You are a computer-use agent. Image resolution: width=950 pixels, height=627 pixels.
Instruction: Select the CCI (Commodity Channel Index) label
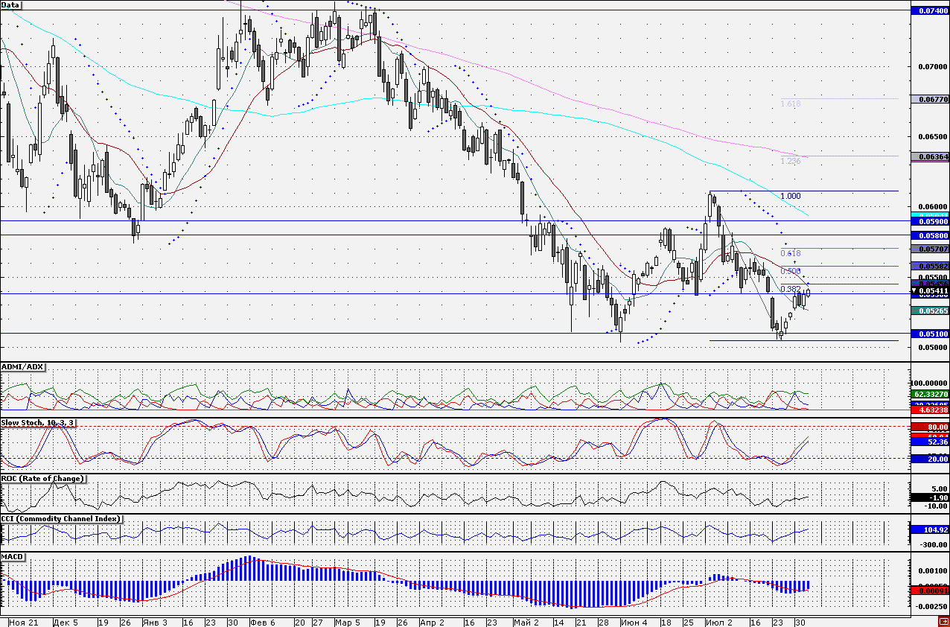(61, 518)
